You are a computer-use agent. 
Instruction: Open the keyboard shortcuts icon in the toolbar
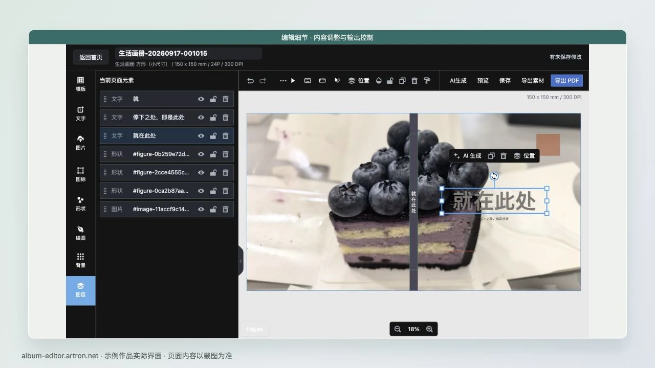(308, 81)
